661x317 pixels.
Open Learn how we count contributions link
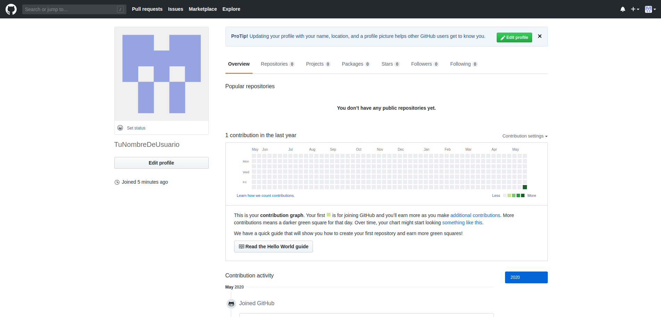click(x=266, y=195)
